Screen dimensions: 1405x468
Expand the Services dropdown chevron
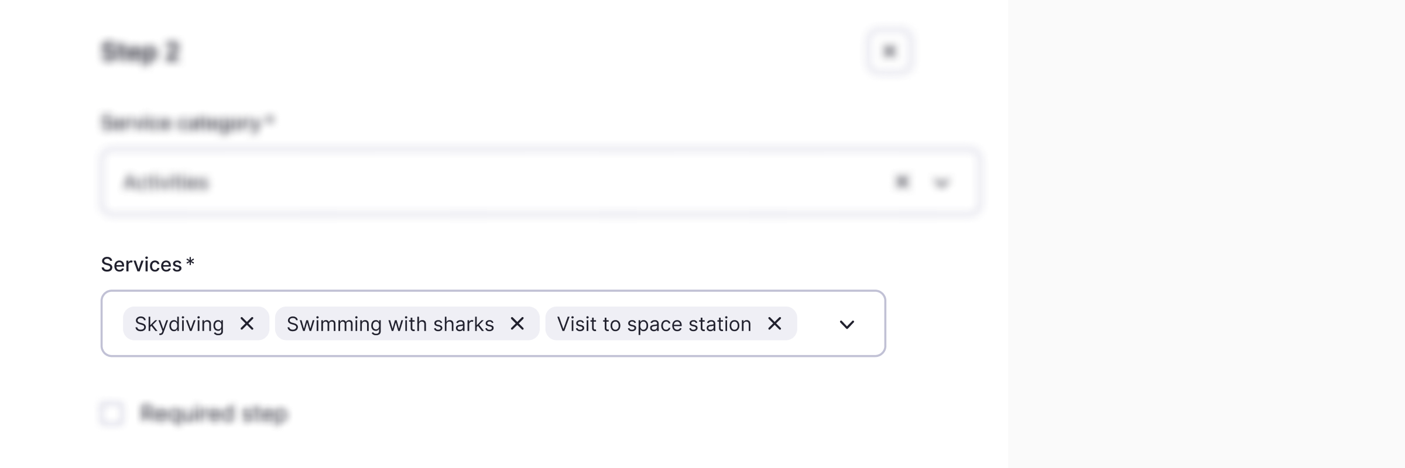847,324
